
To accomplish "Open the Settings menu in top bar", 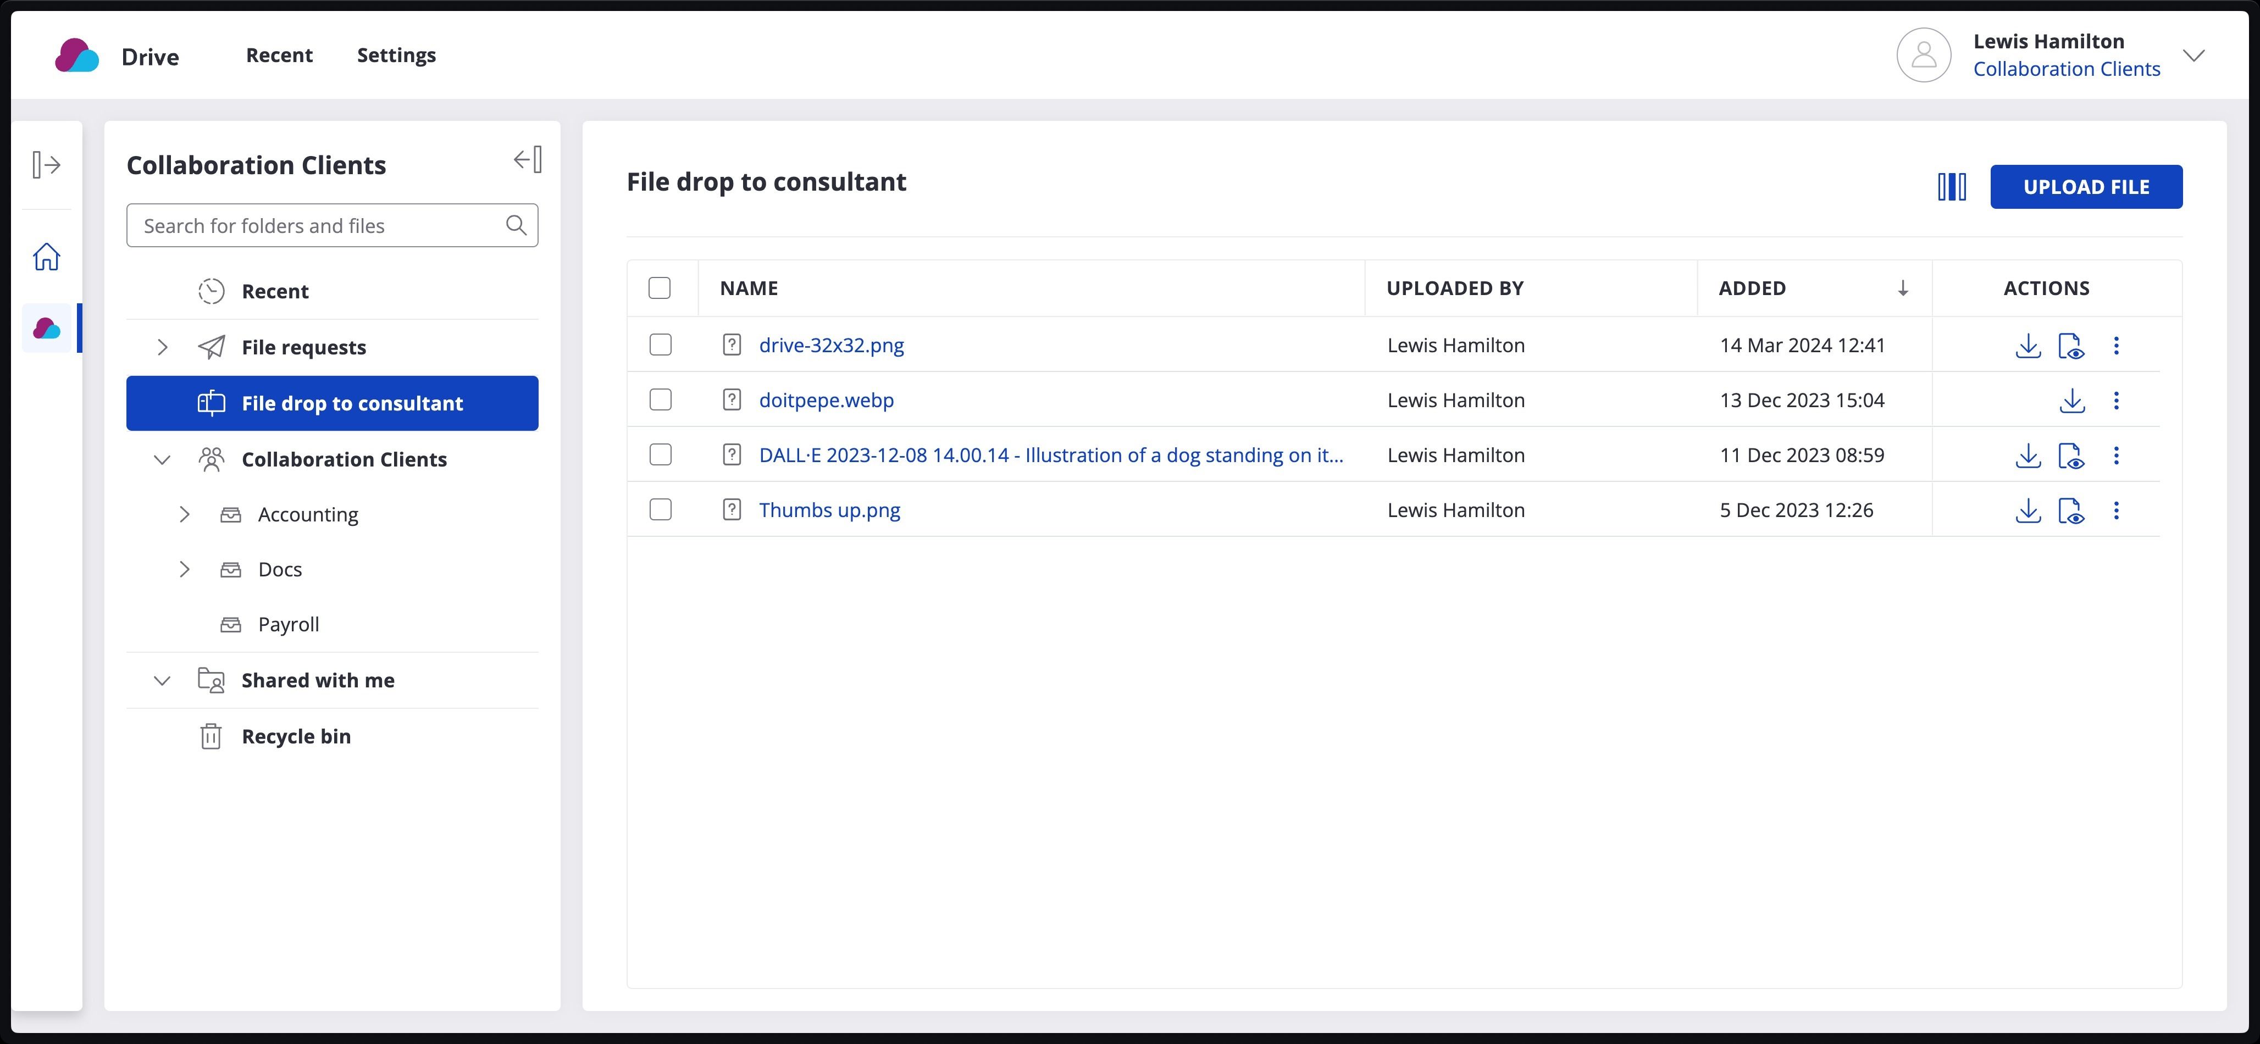I will pyautogui.click(x=396, y=55).
